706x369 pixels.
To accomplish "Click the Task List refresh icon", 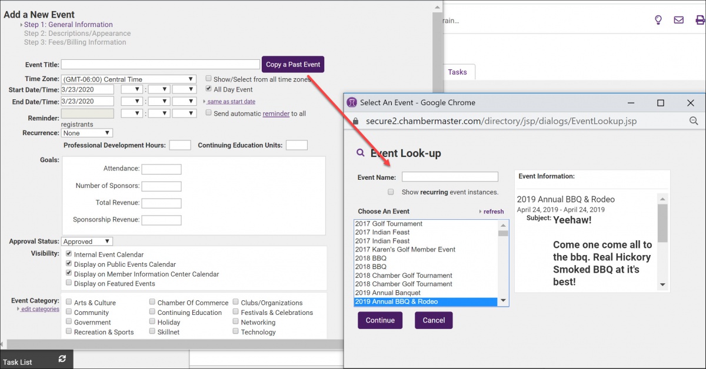I will [62, 359].
